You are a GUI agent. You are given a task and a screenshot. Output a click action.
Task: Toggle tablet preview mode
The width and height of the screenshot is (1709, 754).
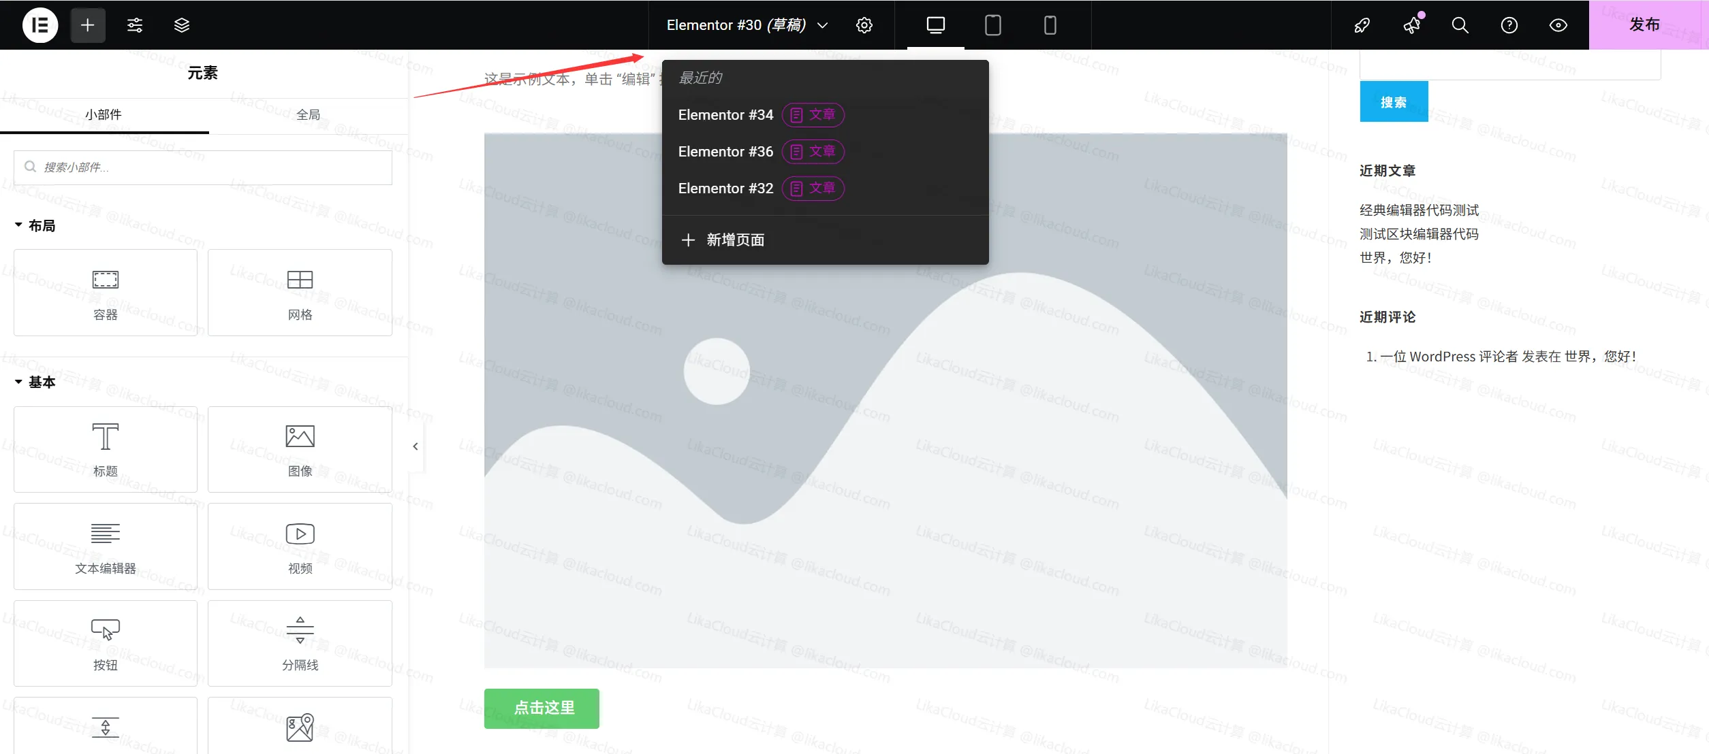(992, 24)
